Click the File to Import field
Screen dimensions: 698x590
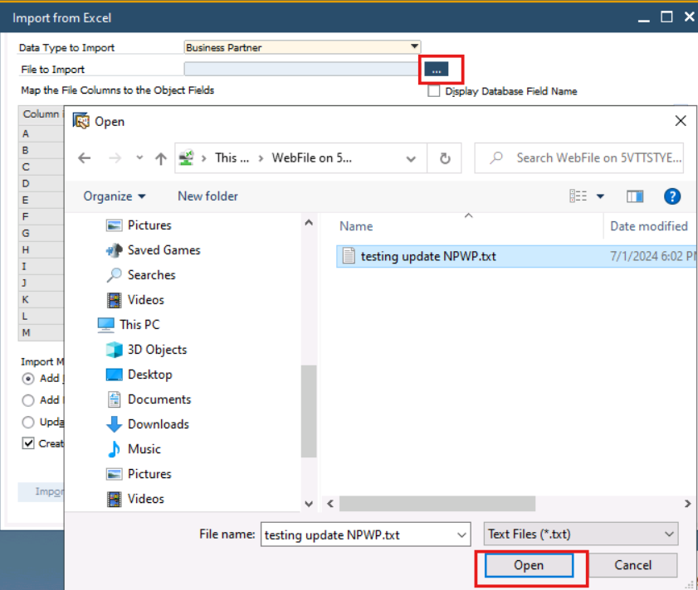click(x=301, y=69)
